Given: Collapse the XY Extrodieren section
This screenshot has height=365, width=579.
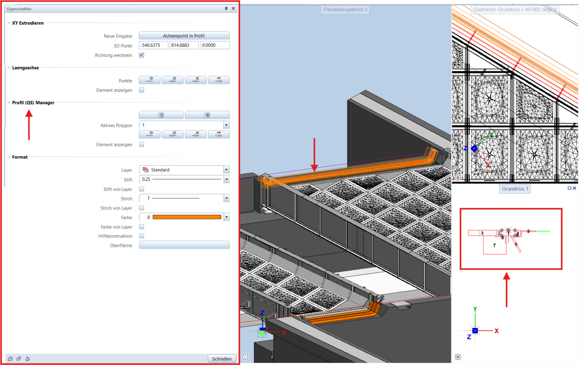Looking at the screenshot, I should 9,23.
